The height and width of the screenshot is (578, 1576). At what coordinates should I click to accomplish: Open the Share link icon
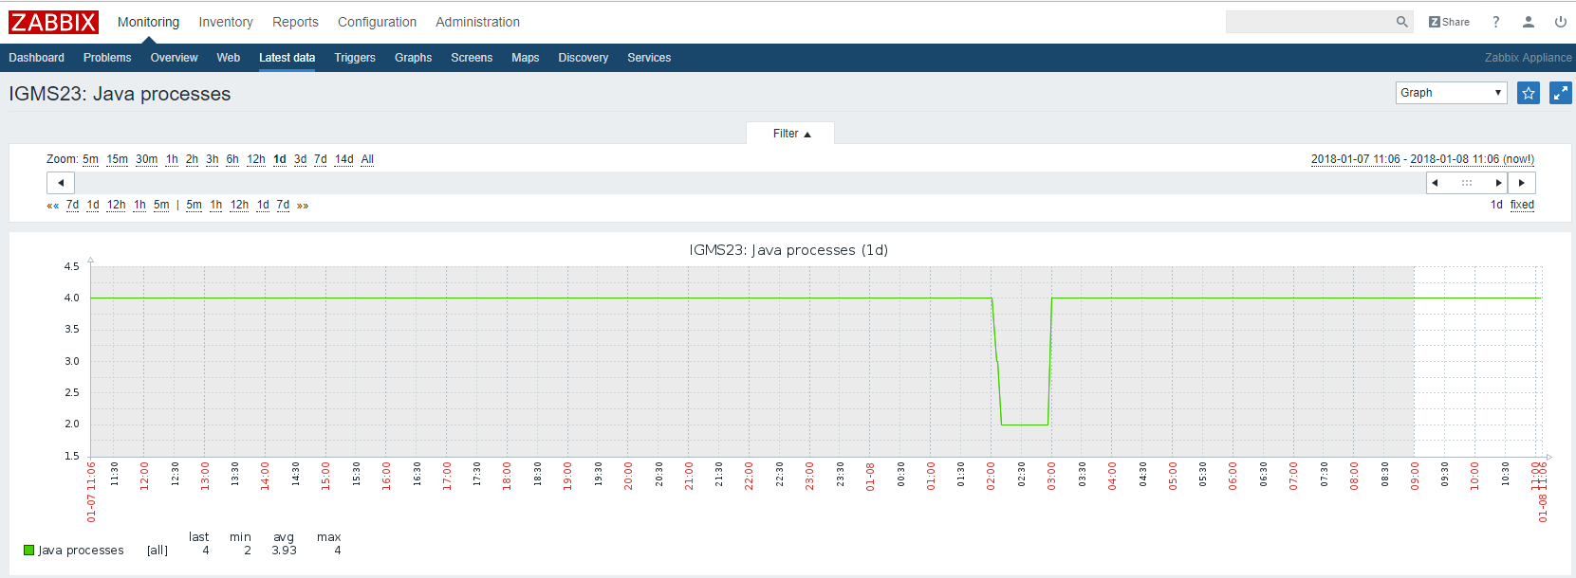click(1449, 22)
